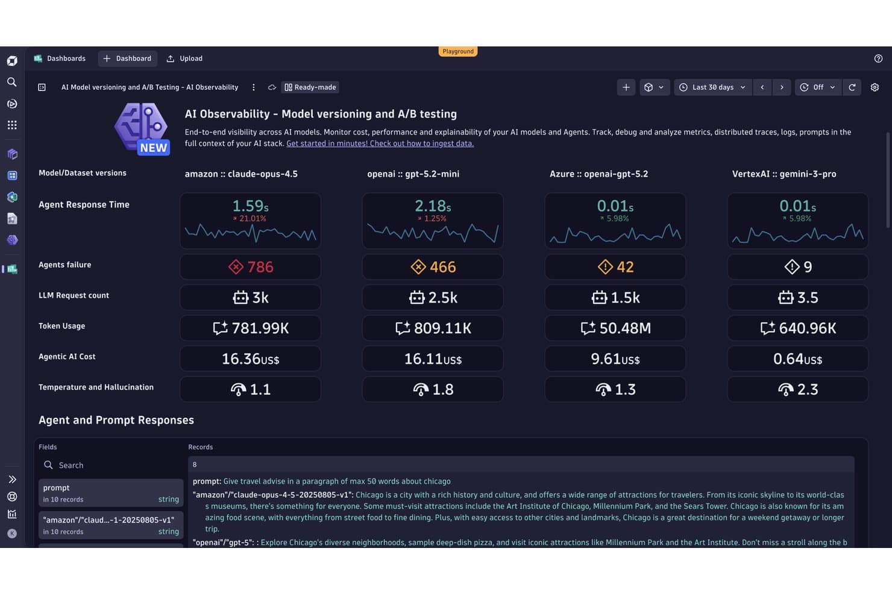
Task: Open the user avatar K icon
Action: click(x=12, y=534)
